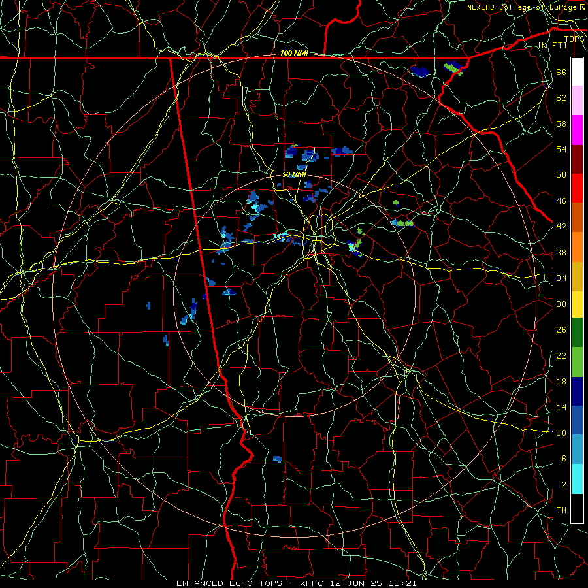The width and height of the screenshot is (588, 588).
Task: Click the gold 34 kft legend swatch
Action: 577,276
